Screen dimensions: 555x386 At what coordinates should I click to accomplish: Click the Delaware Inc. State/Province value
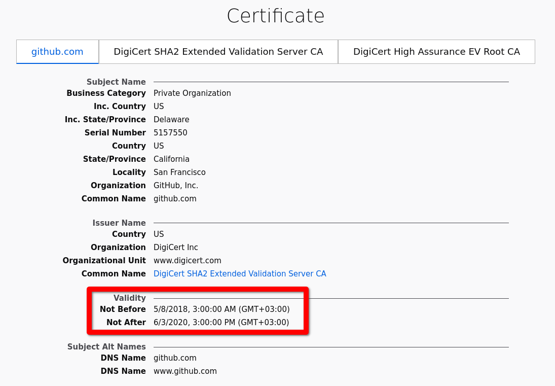click(x=171, y=120)
